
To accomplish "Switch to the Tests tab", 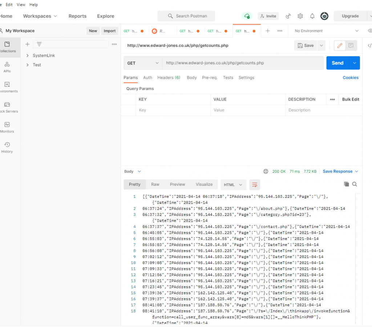I will 228,78.
